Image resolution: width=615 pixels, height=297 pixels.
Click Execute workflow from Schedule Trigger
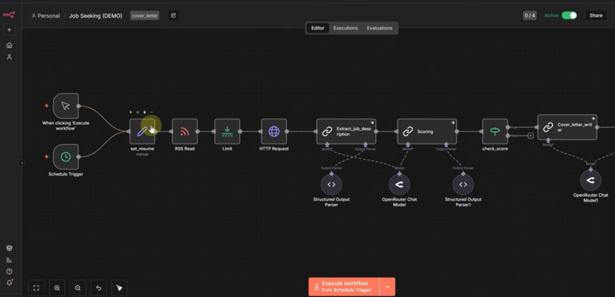point(344,287)
